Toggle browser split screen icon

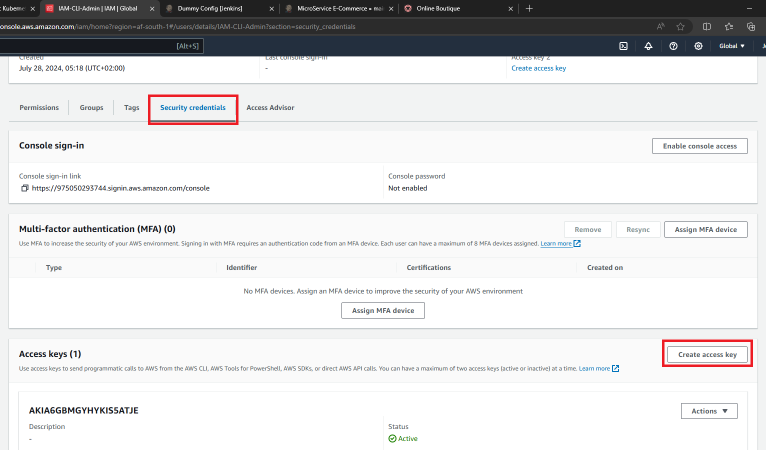706,26
